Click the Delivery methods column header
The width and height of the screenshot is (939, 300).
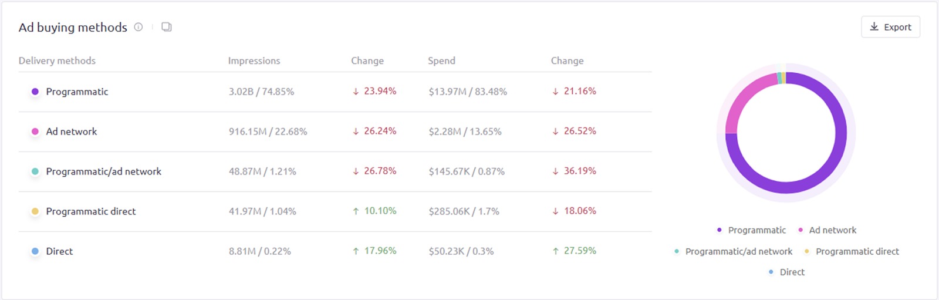point(57,60)
